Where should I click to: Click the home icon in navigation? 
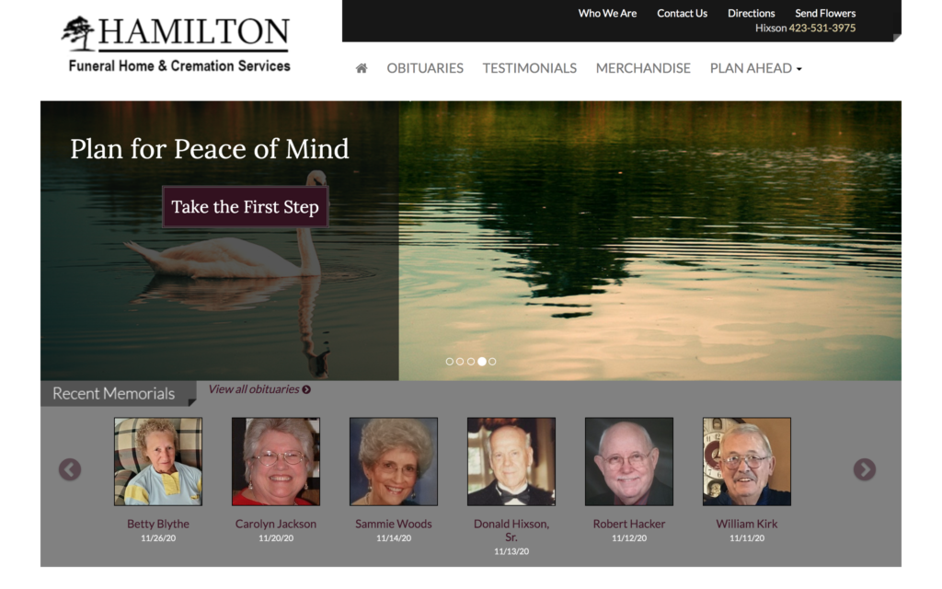[x=361, y=68]
